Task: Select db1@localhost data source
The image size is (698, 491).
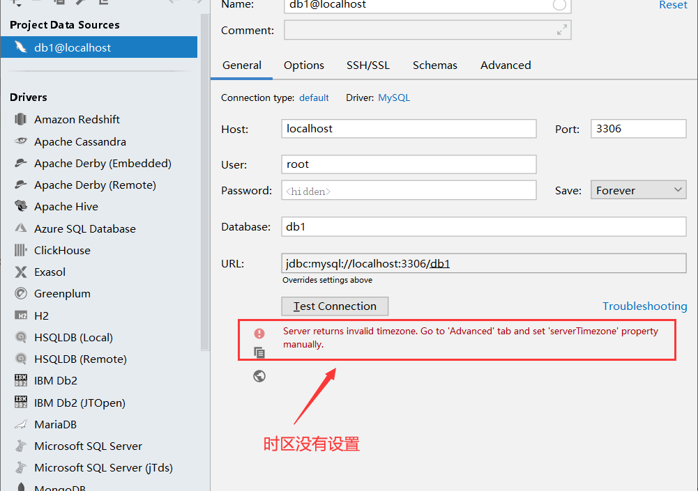Action: tap(73, 47)
